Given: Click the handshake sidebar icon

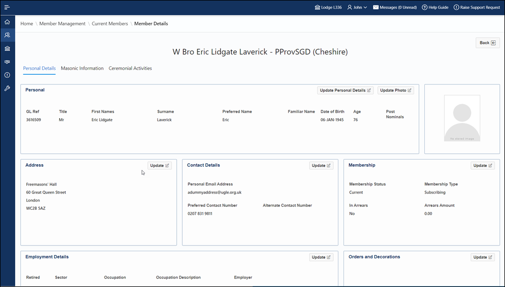Looking at the screenshot, I should point(7,62).
